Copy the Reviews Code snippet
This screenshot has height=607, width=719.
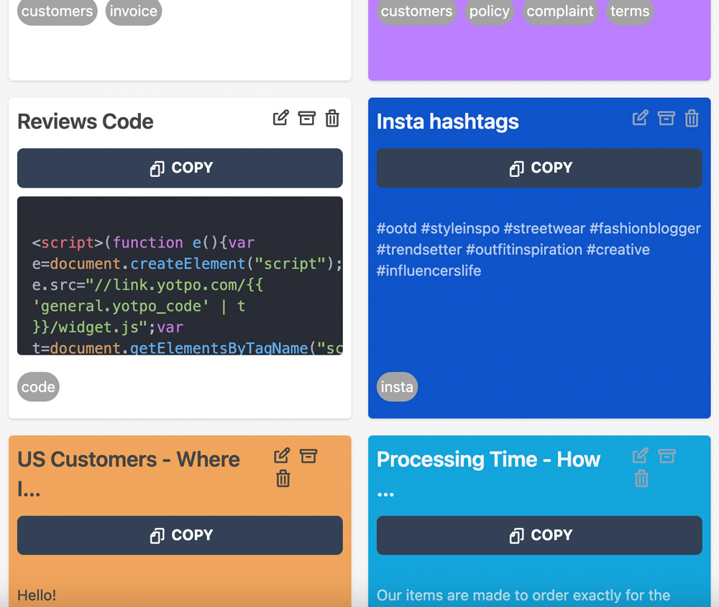[x=180, y=168]
